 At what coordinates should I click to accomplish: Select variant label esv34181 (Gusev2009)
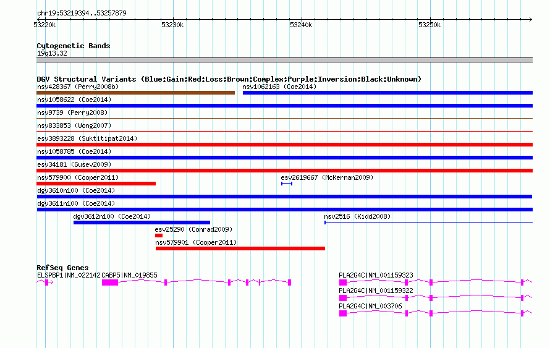tap(74, 164)
